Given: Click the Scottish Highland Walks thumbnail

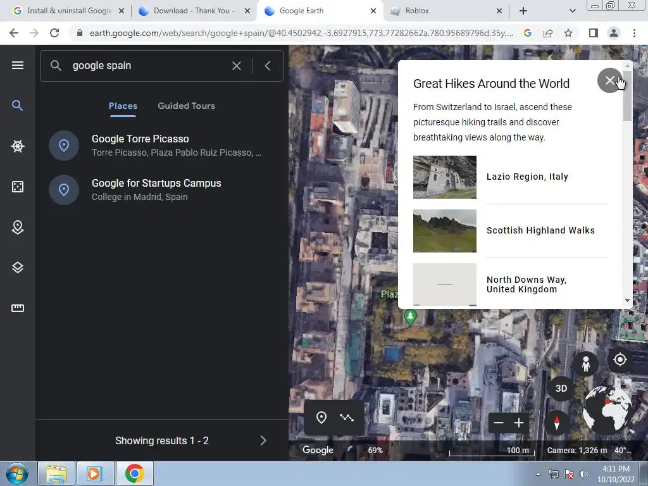Looking at the screenshot, I should point(445,230).
